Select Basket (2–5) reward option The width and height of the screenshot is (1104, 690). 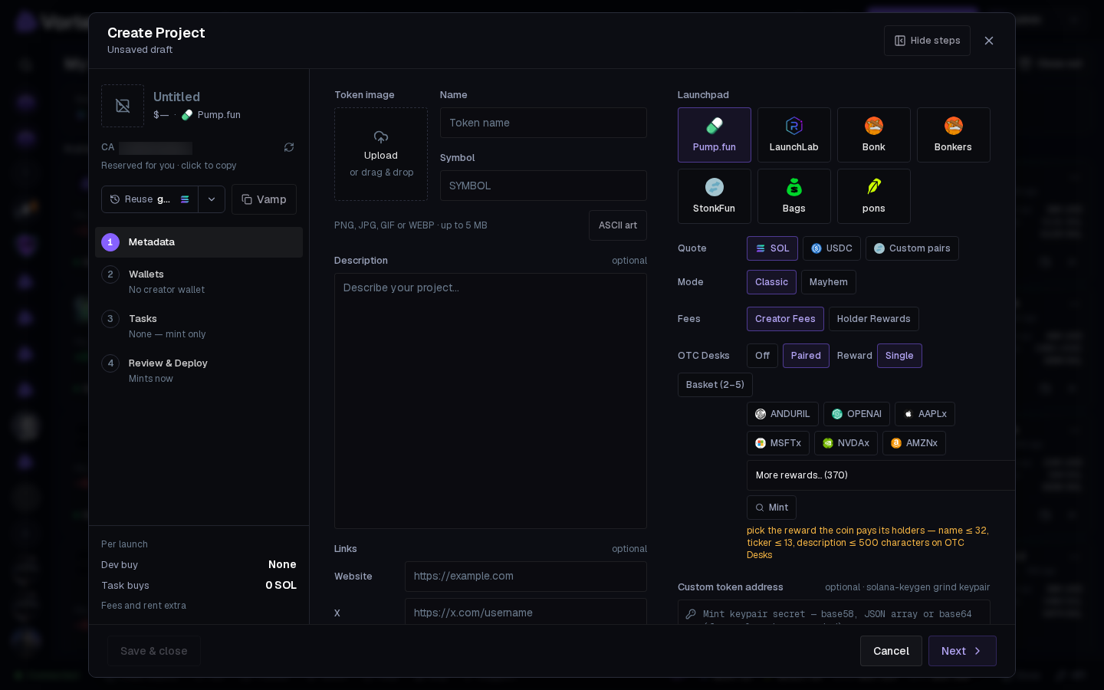coord(715,385)
